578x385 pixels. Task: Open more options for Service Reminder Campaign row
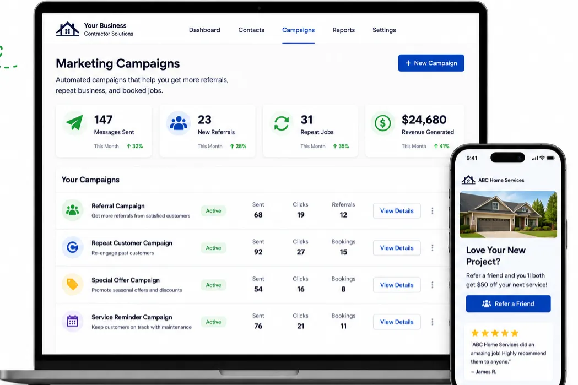[433, 322]
